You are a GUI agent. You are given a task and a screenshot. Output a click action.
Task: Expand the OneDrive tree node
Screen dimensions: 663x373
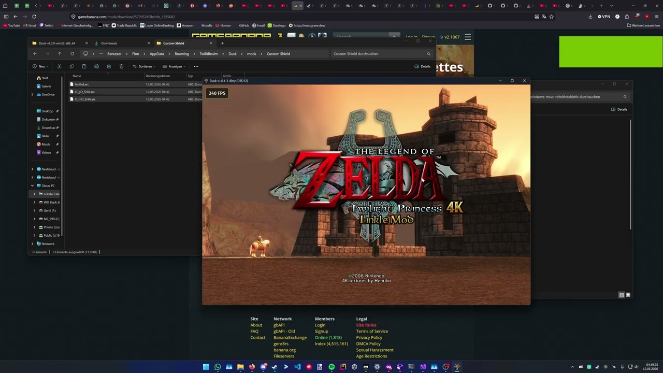pyautogui.click(x=32, y=95)
